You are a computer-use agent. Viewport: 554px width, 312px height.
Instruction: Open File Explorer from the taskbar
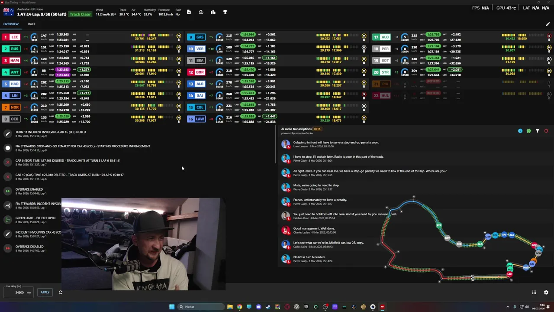[230, 307]
